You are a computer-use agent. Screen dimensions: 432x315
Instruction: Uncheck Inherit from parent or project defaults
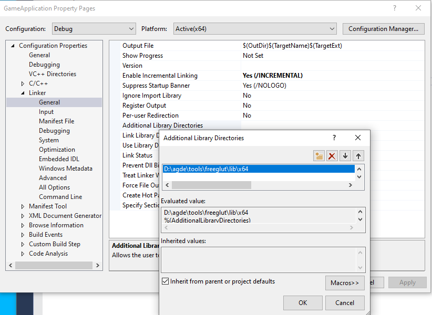166,281
